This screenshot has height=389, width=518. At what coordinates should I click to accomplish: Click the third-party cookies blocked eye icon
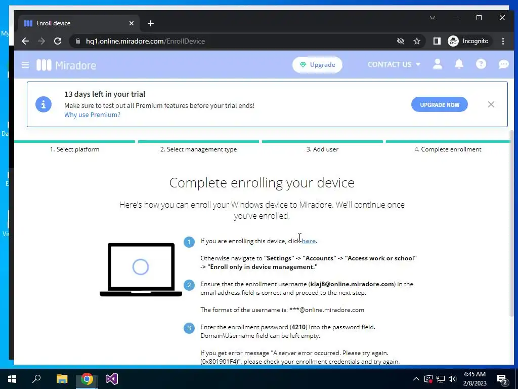[x=401, y=41]
